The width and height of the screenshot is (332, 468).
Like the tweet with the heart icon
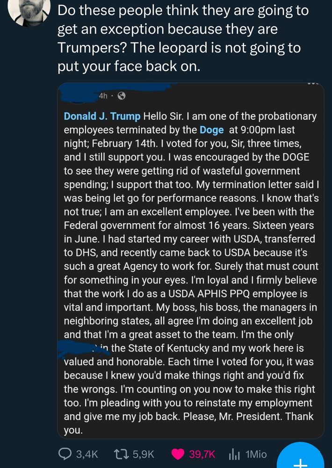[178, 453]
